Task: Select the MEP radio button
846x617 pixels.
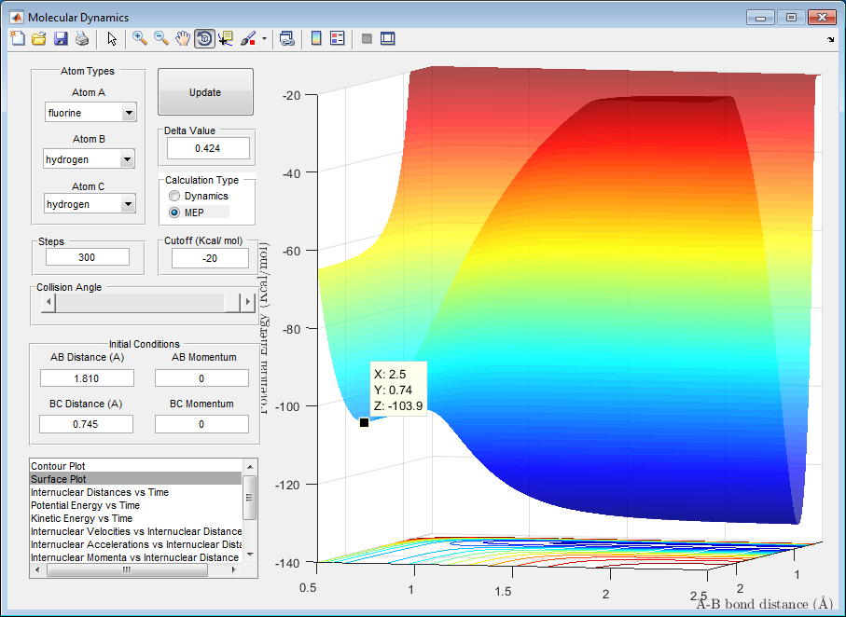Action: (x=173, y=213)
